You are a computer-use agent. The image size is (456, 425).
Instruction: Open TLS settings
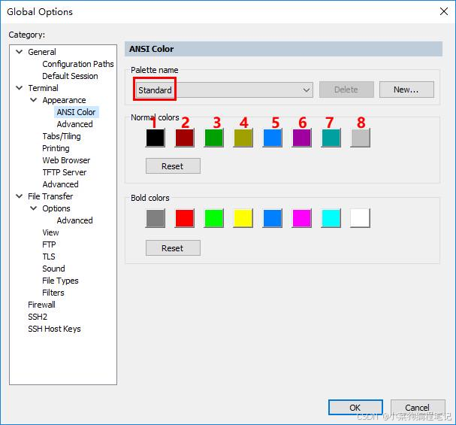click(x=49, y=257)
